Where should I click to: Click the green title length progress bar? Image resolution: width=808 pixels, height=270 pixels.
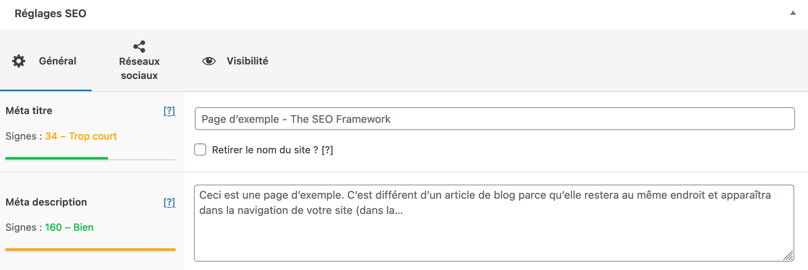click(x=56, y=158)
